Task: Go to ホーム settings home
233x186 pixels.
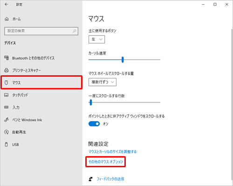Action: click(17, 19)
